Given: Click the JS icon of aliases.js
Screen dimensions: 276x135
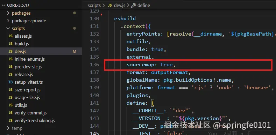Looking at the screenshot, I should (x=10, y=36).
